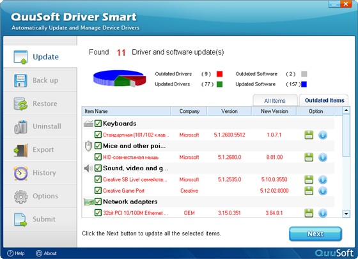This screenshot has height=259, width=358.
Task: Open the History clock icon
Action: (20, 173)
